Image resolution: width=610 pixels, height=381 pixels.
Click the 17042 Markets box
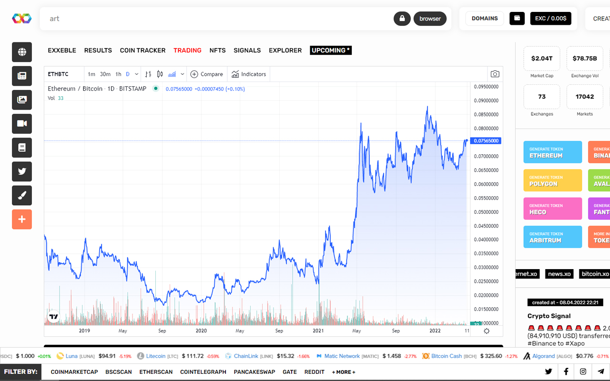click(x=585, y=97)
